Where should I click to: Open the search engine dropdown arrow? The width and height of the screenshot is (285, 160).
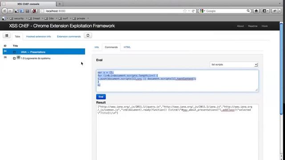tap(204, 11)
